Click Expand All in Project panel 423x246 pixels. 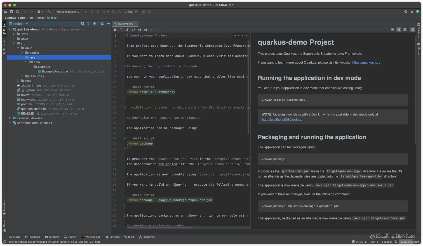coord(88,24)
